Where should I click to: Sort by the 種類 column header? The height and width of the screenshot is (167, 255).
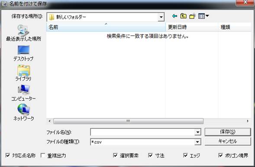(235, 27)
